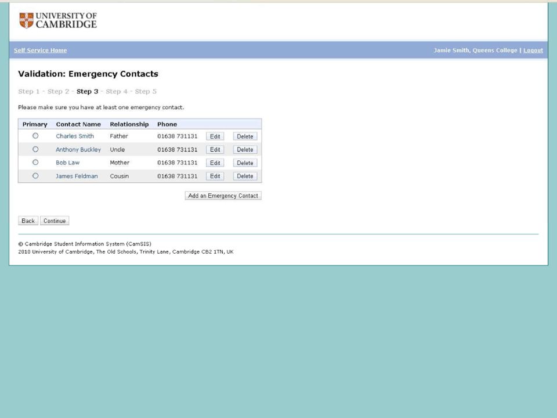Click the Uncle relationship cell

(117, 150)
